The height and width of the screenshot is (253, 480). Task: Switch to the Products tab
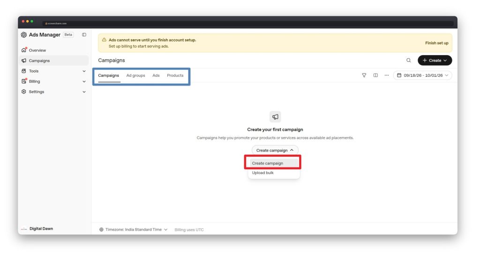(x=175, y=75)
